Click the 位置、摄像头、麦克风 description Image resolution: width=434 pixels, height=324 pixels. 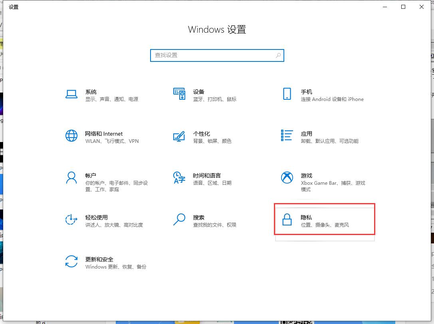point(325,225)
